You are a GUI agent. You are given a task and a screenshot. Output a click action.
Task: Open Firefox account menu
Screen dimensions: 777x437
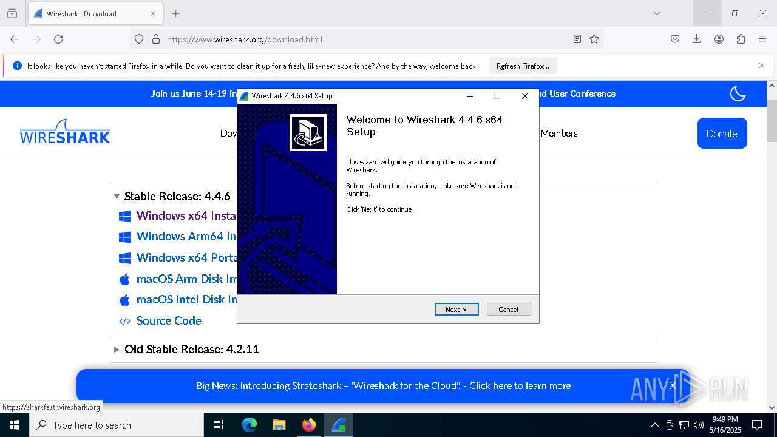click(x=719, y=39)
